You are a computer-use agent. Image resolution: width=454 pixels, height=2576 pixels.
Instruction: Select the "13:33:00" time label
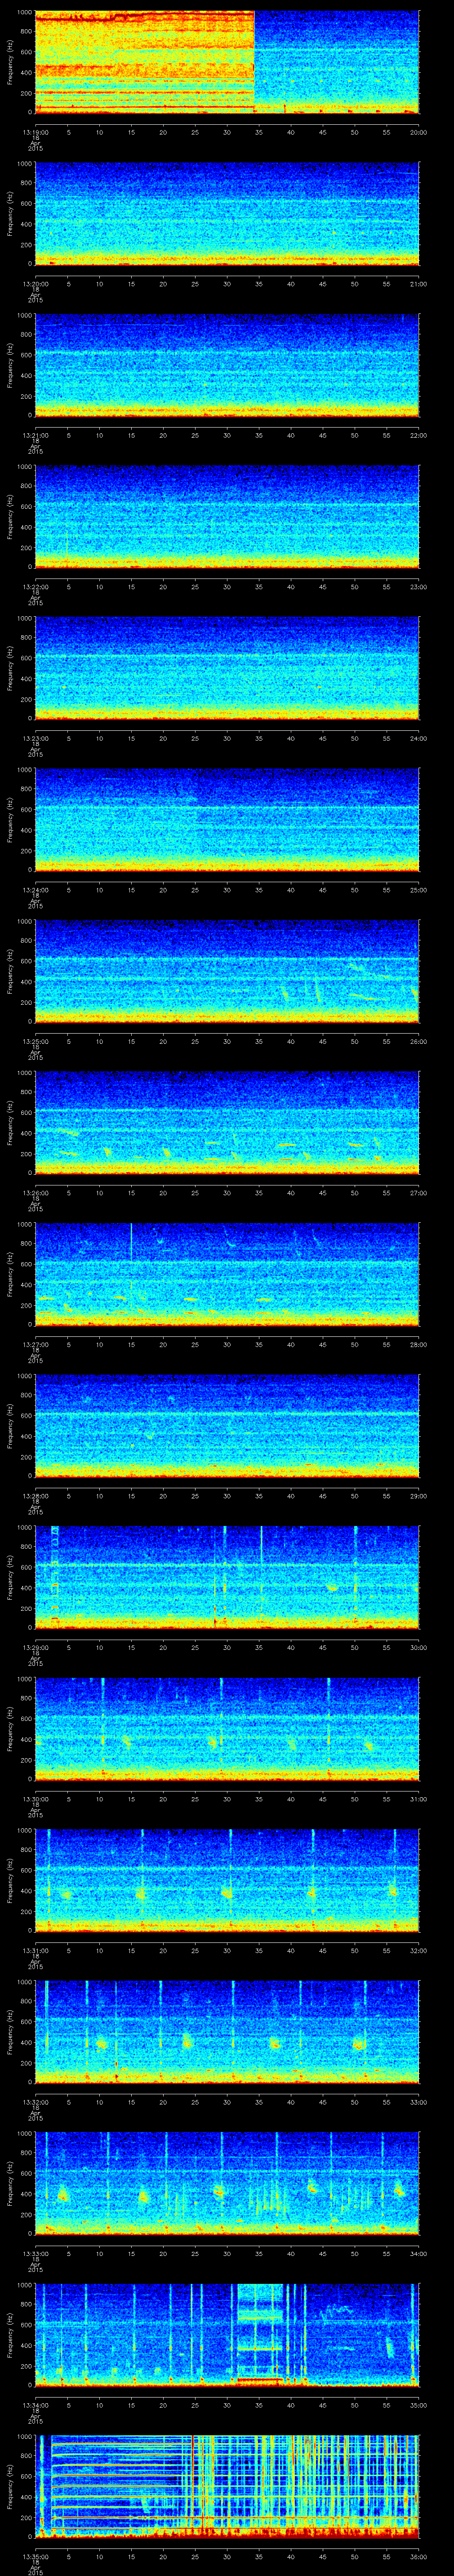coord(35,2254)
